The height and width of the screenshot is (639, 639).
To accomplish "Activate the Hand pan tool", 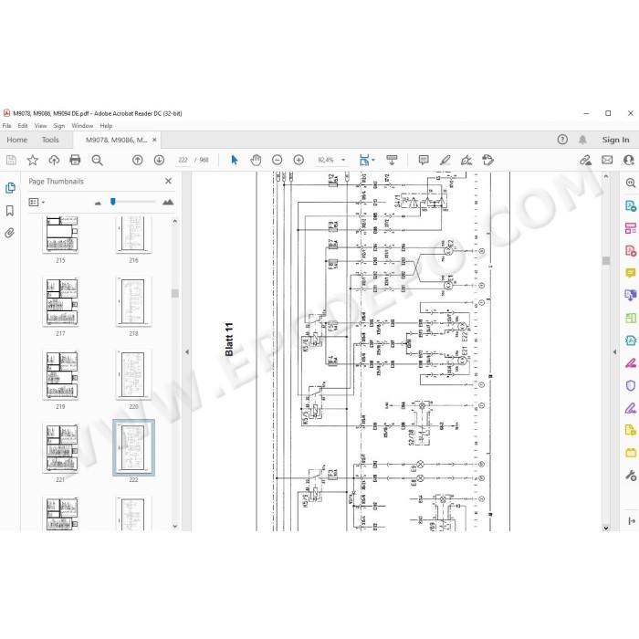I will tap(256, 160).
